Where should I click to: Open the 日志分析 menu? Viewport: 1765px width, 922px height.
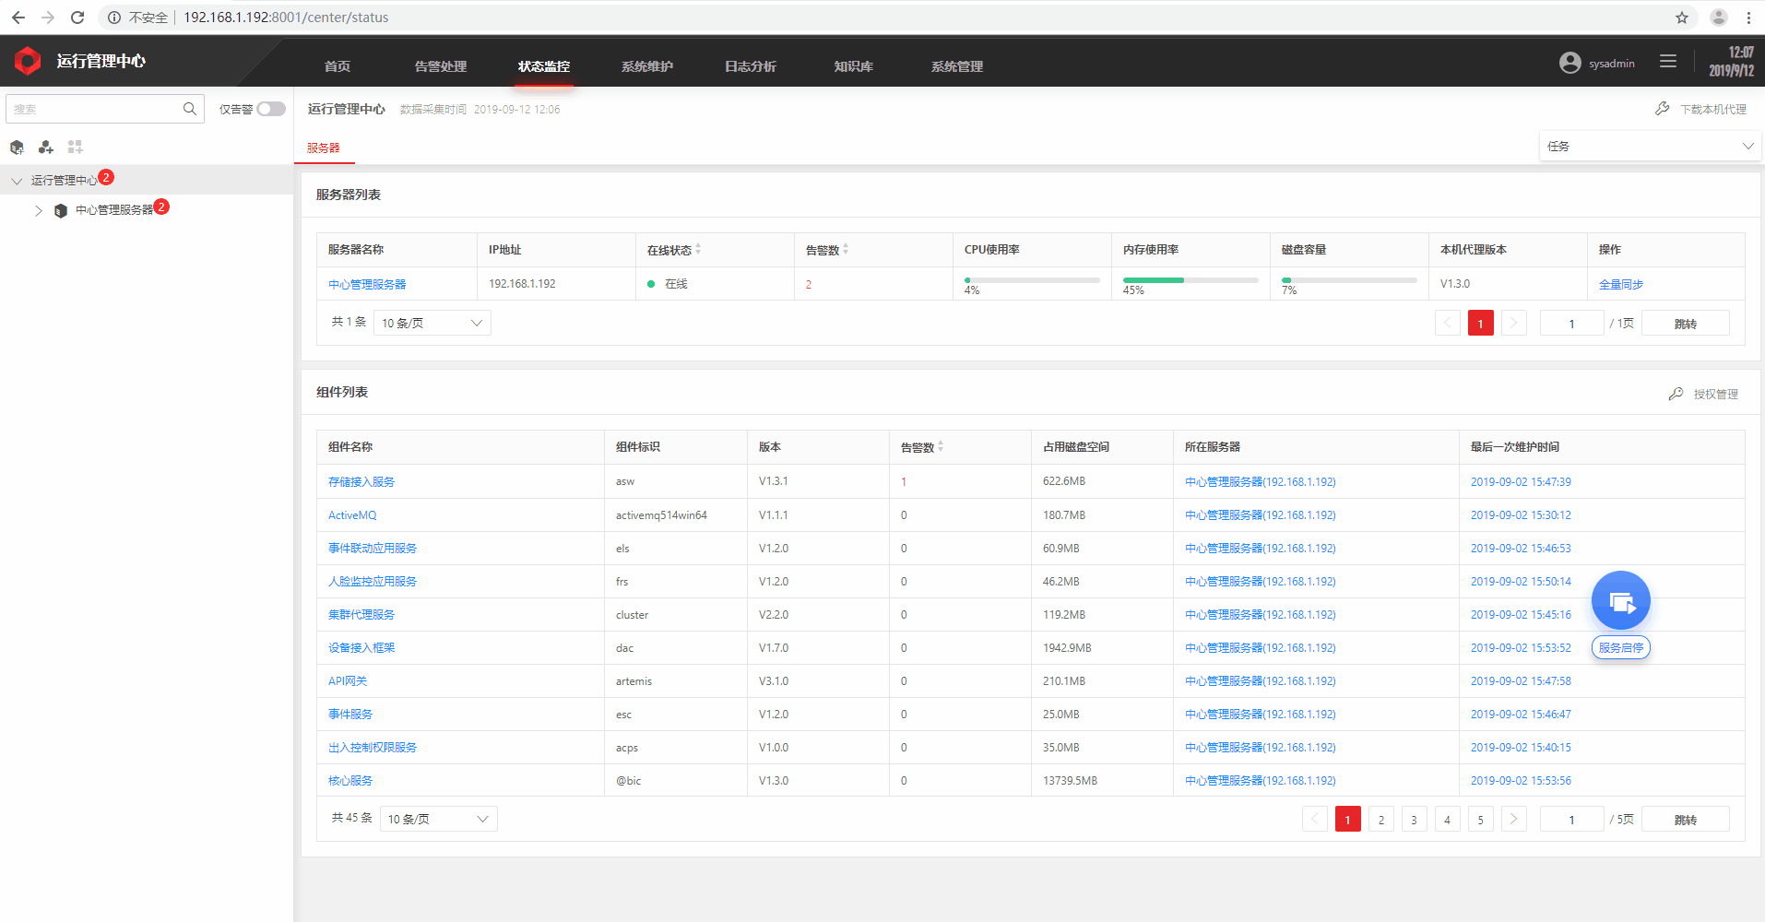[x=751, y=66]
